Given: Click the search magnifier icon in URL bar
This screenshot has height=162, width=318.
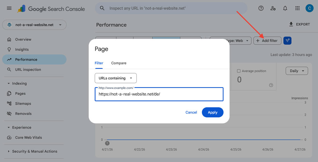Looking at the screenshot, I should 102,8.
